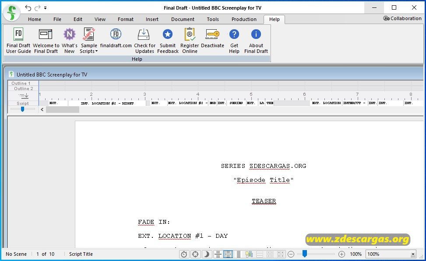This screenshot has height=261, width=426.
Task: Click page marker 5 on the ruler
Action: coord(251,94)
